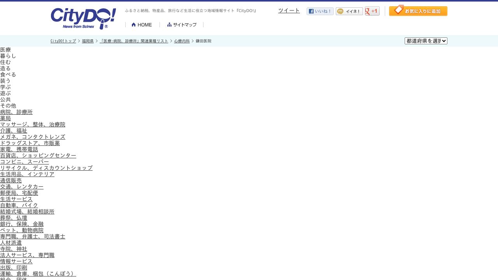Click the mixi イイネ! button
This screenshot has height=280, width=498.
coord(349,11)
